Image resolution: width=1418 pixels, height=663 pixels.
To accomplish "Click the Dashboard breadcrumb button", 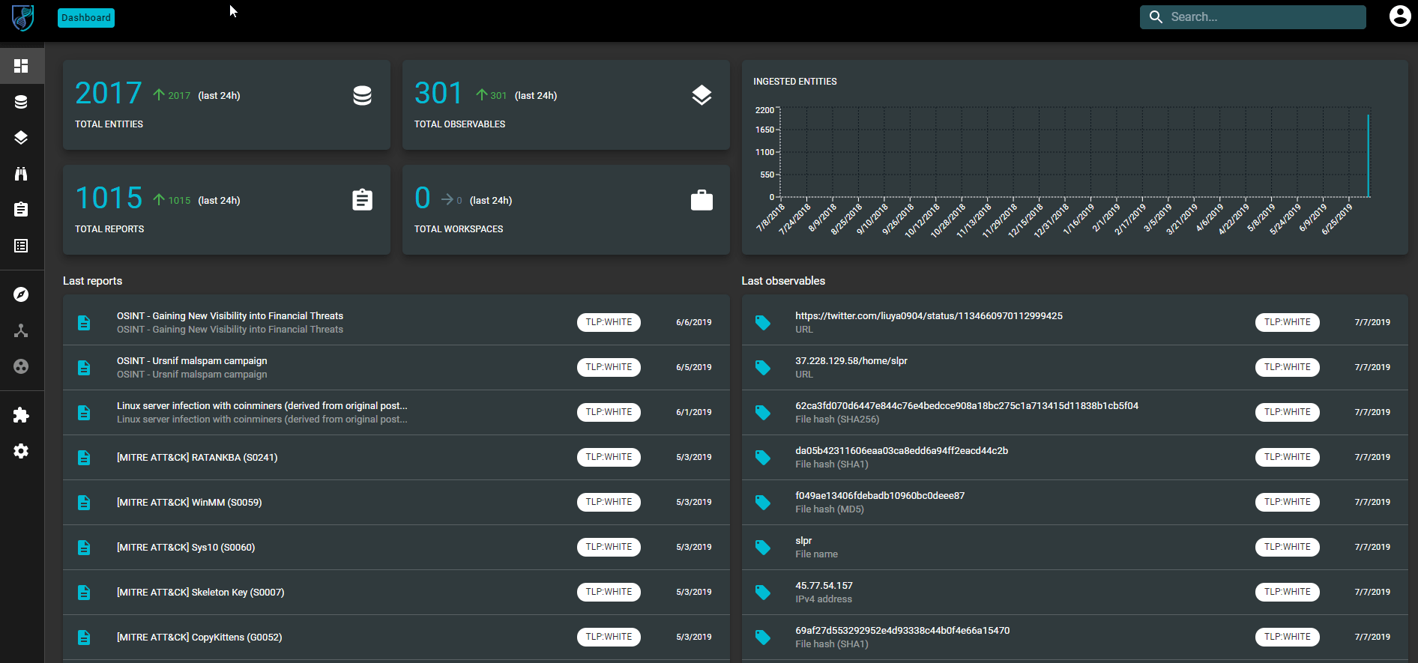I will click(86, 18).
